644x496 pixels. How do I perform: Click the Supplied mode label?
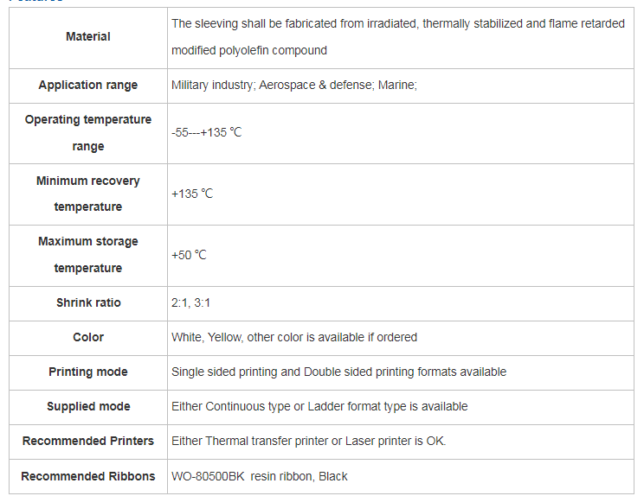pos(88,406)
